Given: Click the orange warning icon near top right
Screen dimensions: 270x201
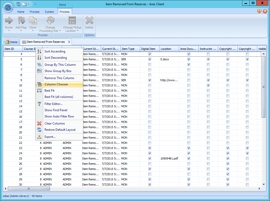Looking at the screenshot, I should tap(259, 11).
